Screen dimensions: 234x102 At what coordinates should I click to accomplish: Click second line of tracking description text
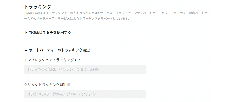[77, 19]
